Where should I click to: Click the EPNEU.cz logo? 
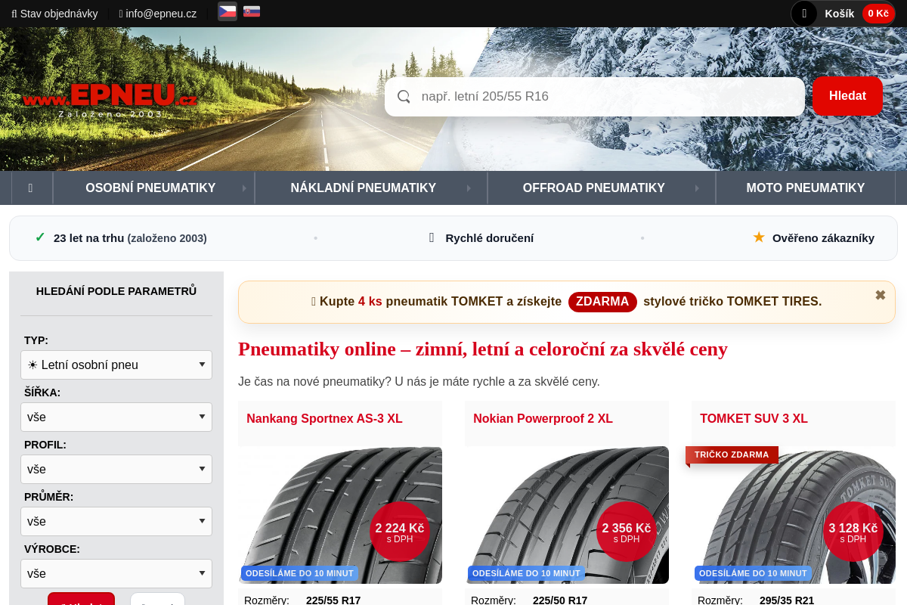coord(110,100)
